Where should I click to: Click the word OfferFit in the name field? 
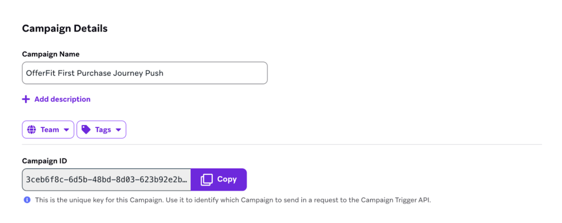pyautogui.click(x=41, y=73)
